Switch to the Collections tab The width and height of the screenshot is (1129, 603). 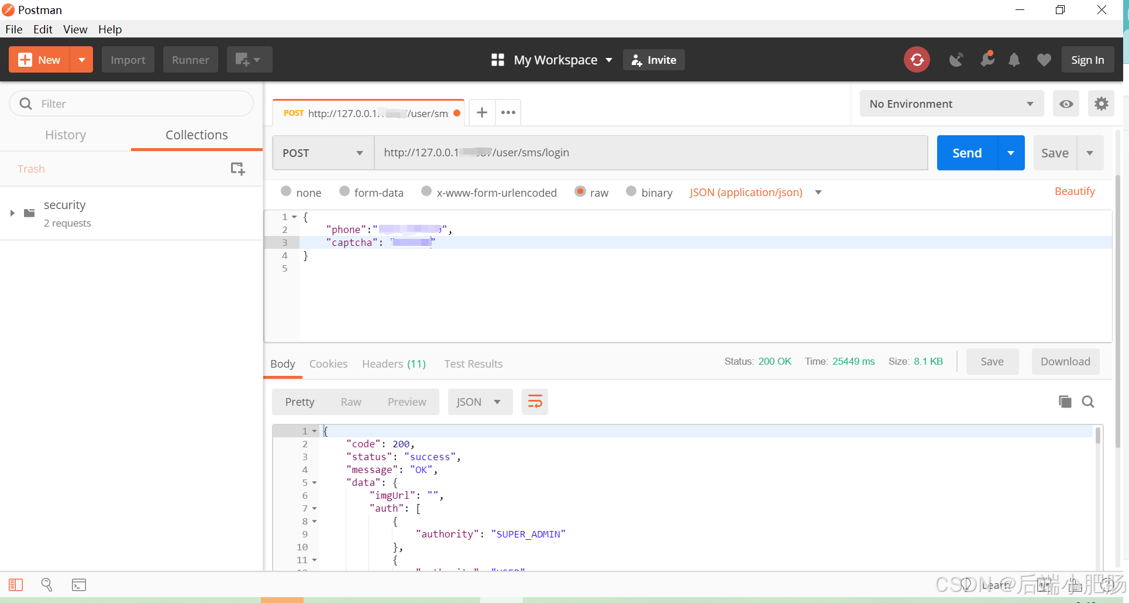[x=197, y=135]
